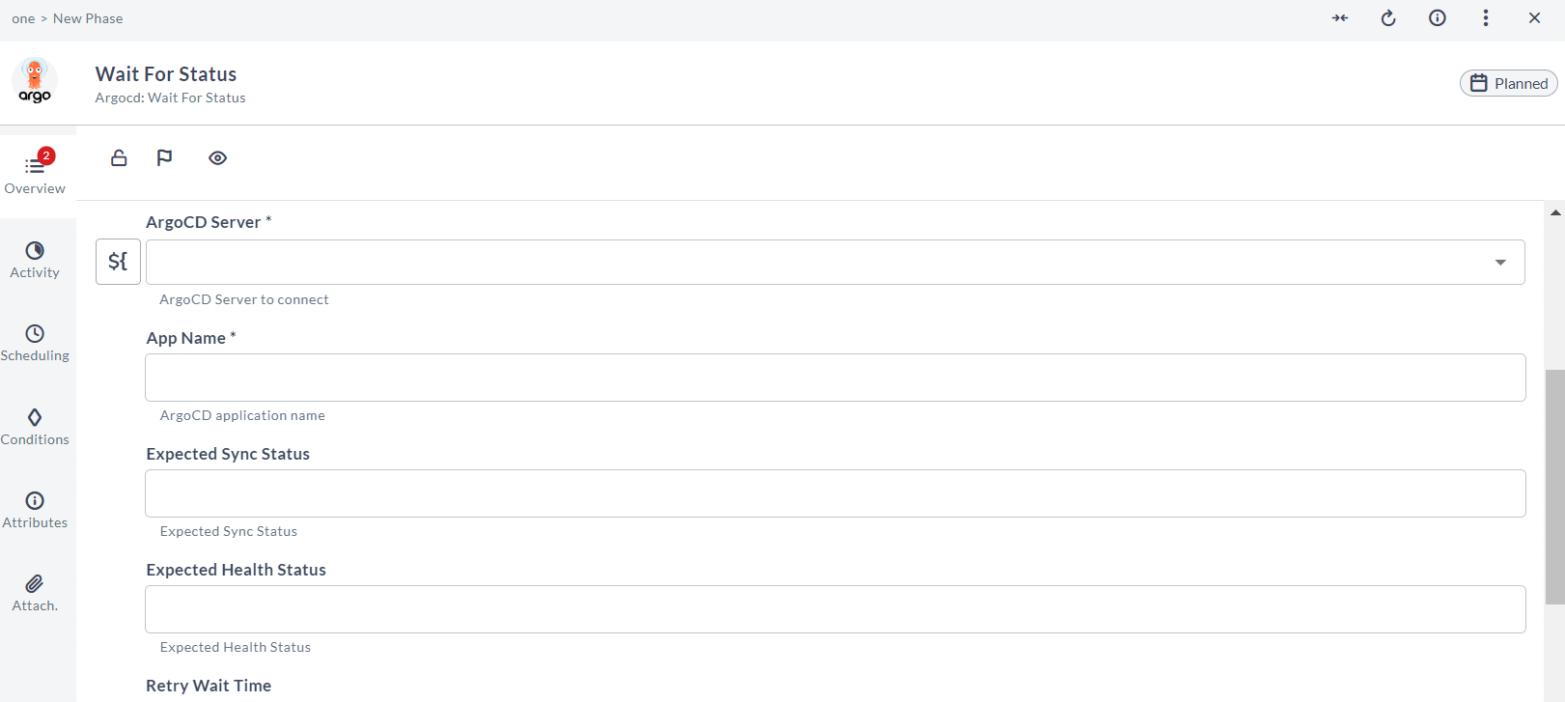Open the Attach. tab

coord(35,594)
